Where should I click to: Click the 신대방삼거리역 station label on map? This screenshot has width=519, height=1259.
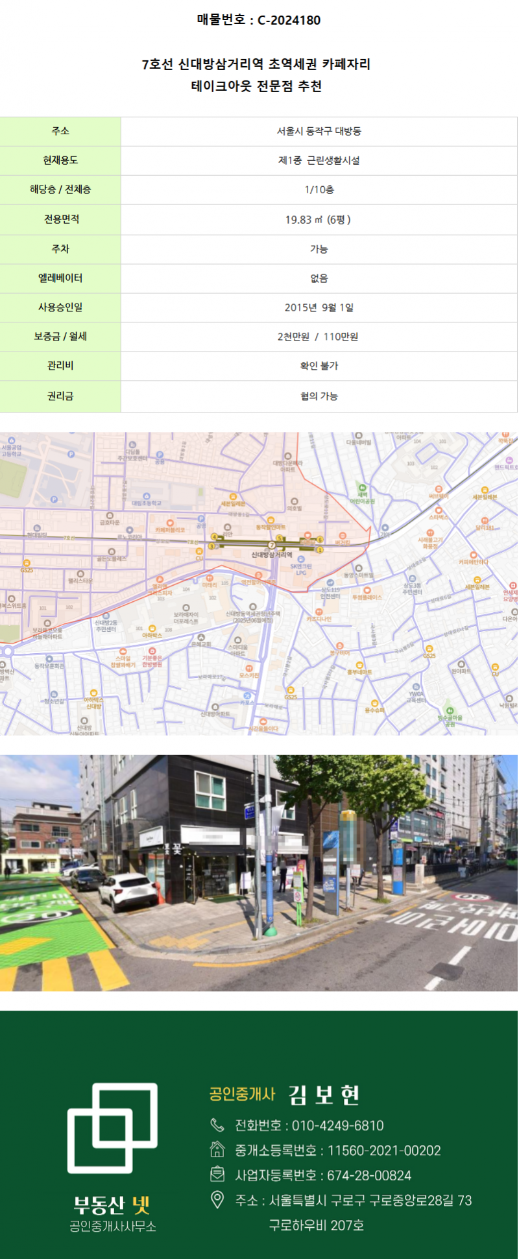(x=272, y=555)
